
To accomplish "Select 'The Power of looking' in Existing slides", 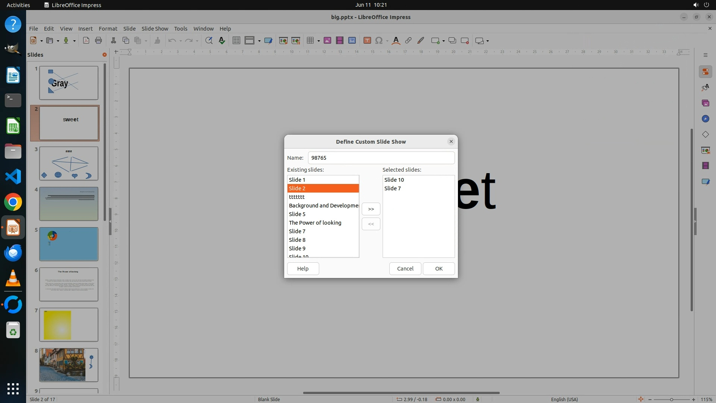I will tap(315, 223).
